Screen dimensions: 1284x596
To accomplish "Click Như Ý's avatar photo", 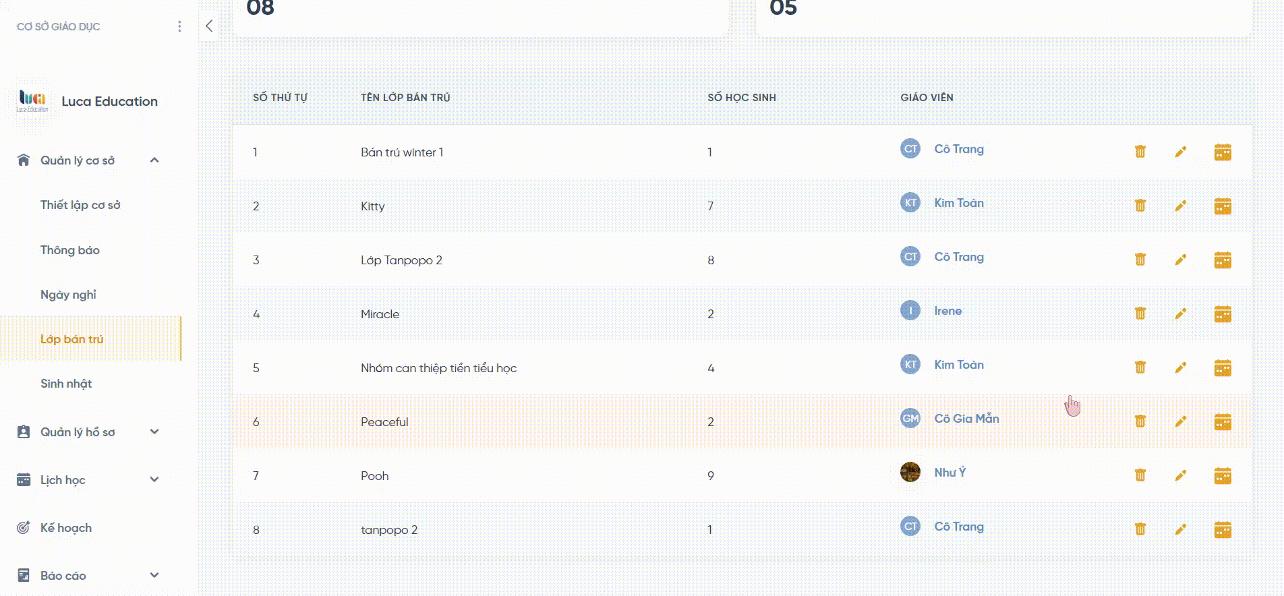I will [x=910, y=472].
